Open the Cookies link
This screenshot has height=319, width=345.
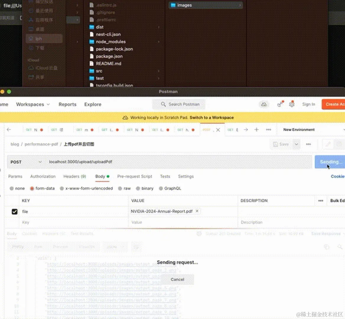click(x=338, y=176)
